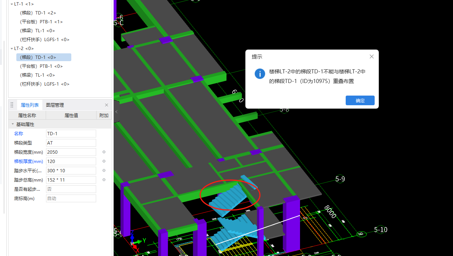Viewport: 453px width, 256px height.
Task: Toggle the 附加 option for 踏步总高(mm)
Action: coord(104,180)
